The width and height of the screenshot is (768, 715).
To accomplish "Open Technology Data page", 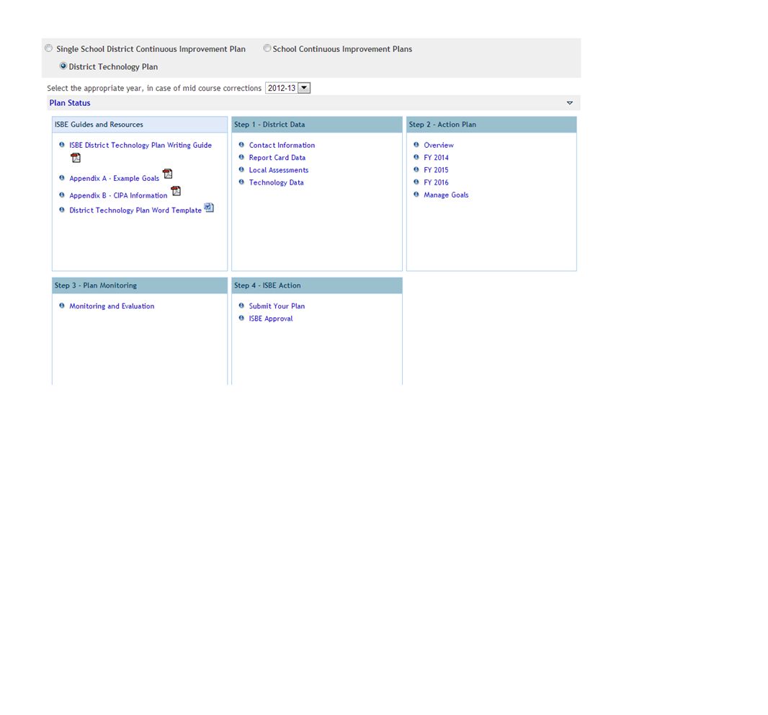I will click(x=276, y=182).
